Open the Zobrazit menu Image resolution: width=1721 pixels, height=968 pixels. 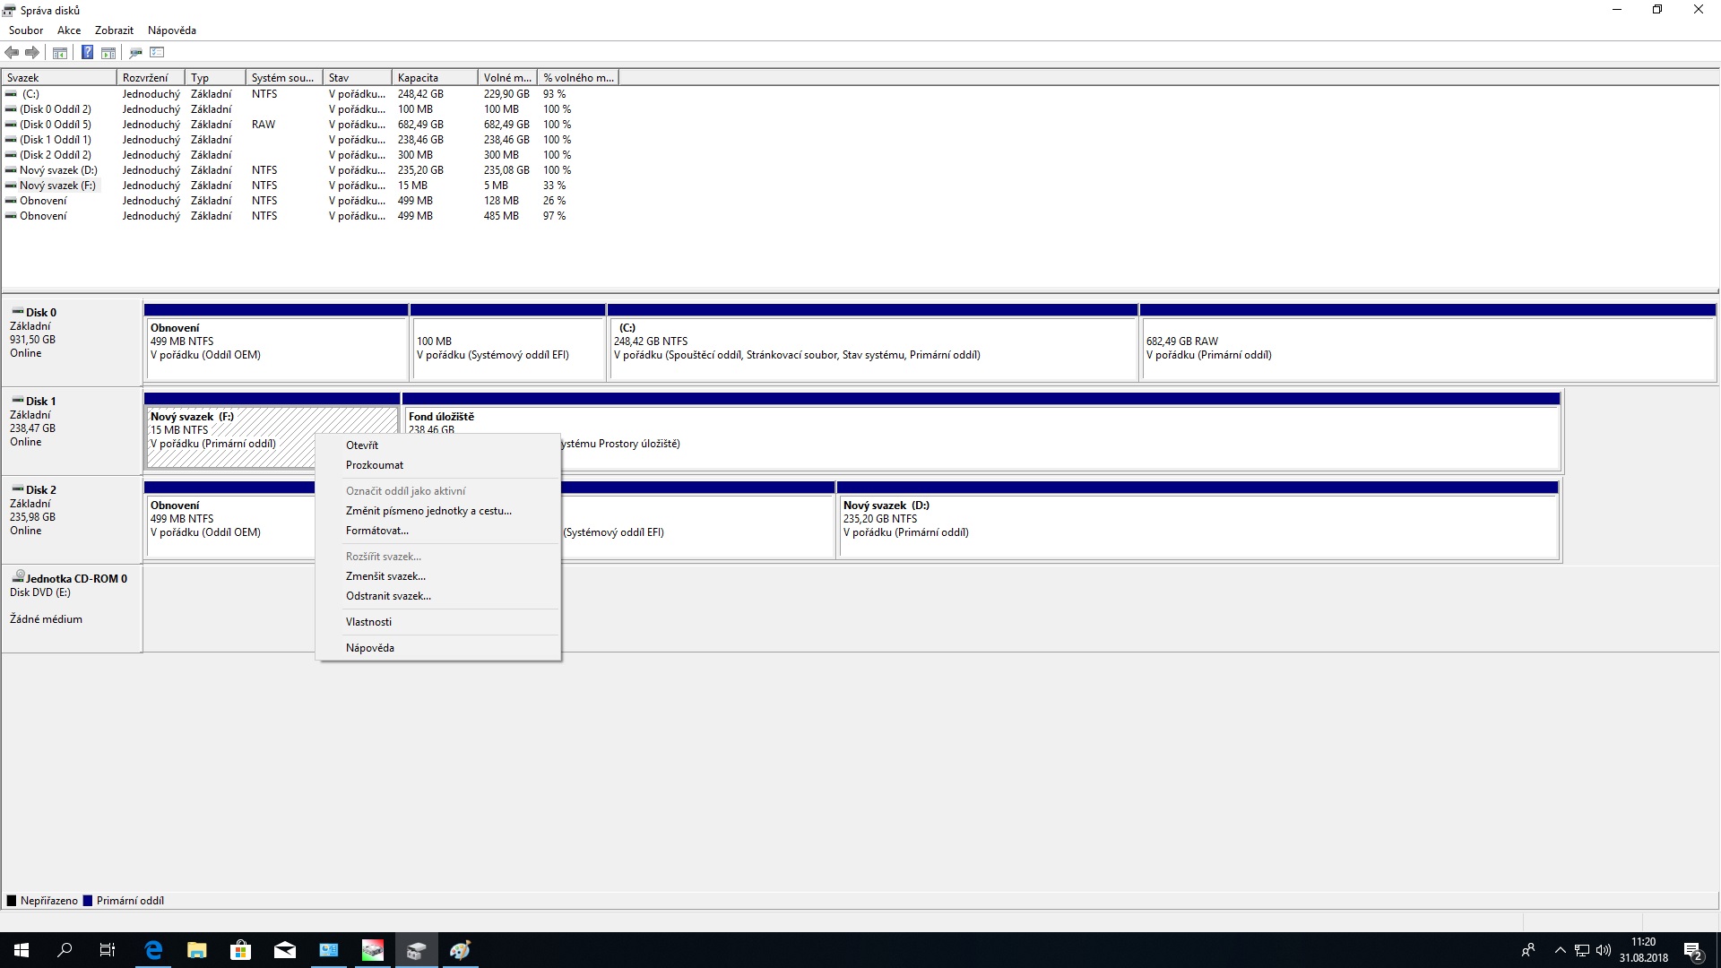[114, 30]
